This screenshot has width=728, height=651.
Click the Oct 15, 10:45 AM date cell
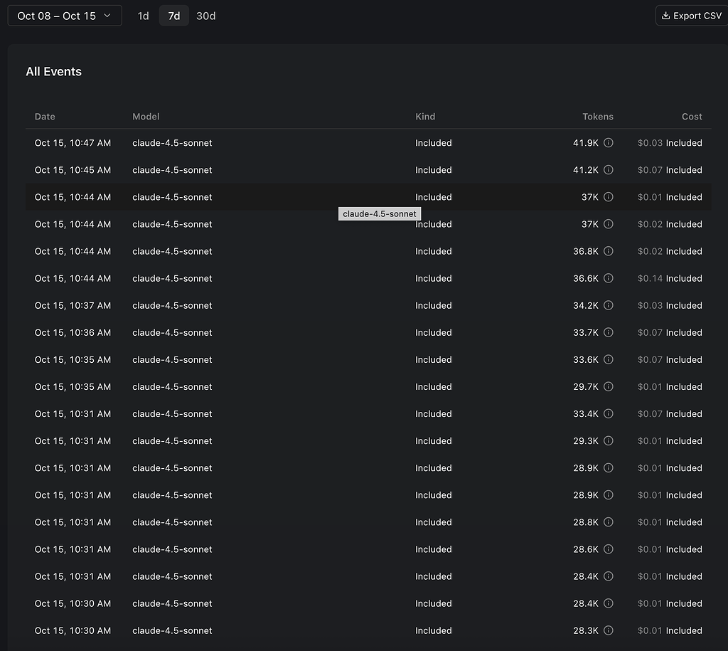click(73, 169)
